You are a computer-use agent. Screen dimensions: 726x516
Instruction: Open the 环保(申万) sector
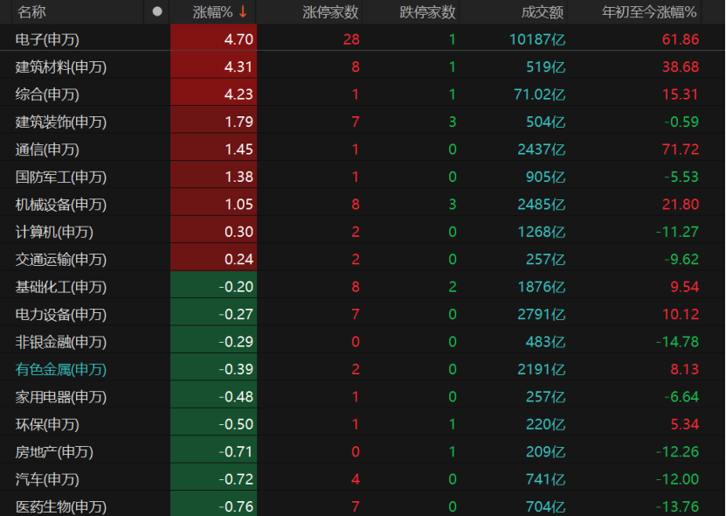click(x=47, y=424)
